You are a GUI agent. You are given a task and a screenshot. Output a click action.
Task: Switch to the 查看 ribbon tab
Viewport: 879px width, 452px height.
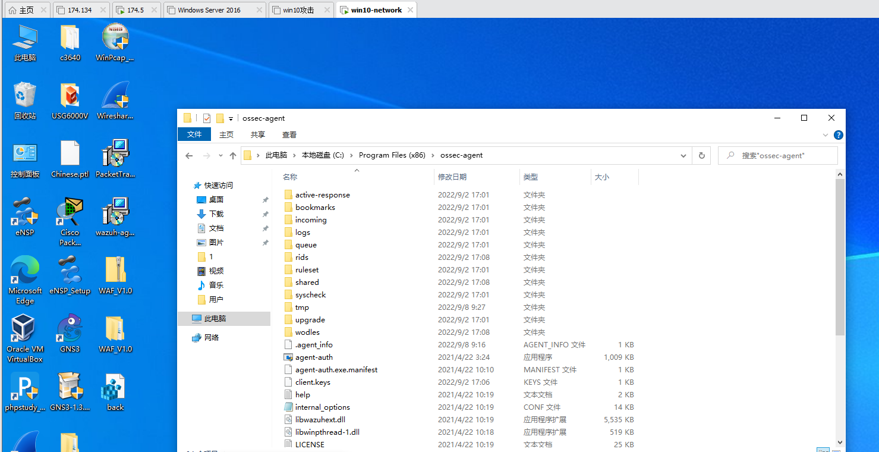coord(289,134)
